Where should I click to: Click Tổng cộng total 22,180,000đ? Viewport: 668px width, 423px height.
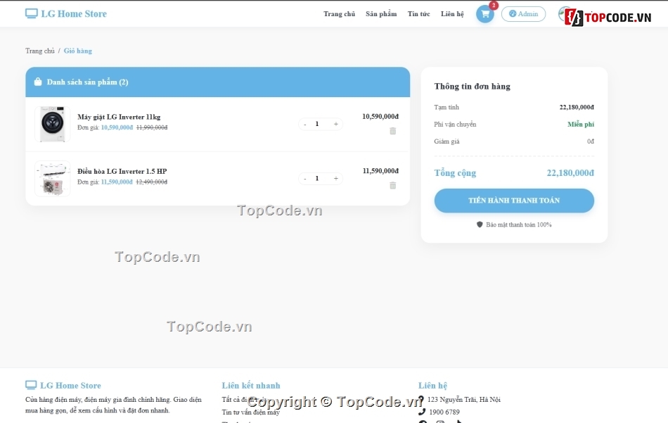[x=570, y=173]
